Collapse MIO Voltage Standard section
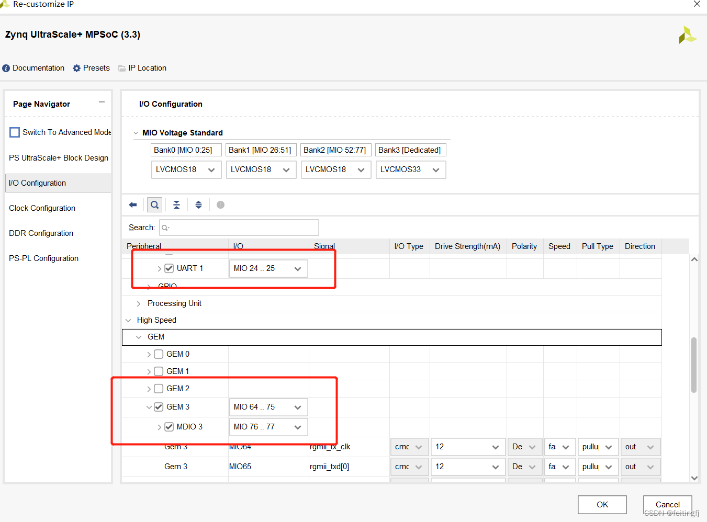The height and width of the screenshot is (522, 707). 136,133
